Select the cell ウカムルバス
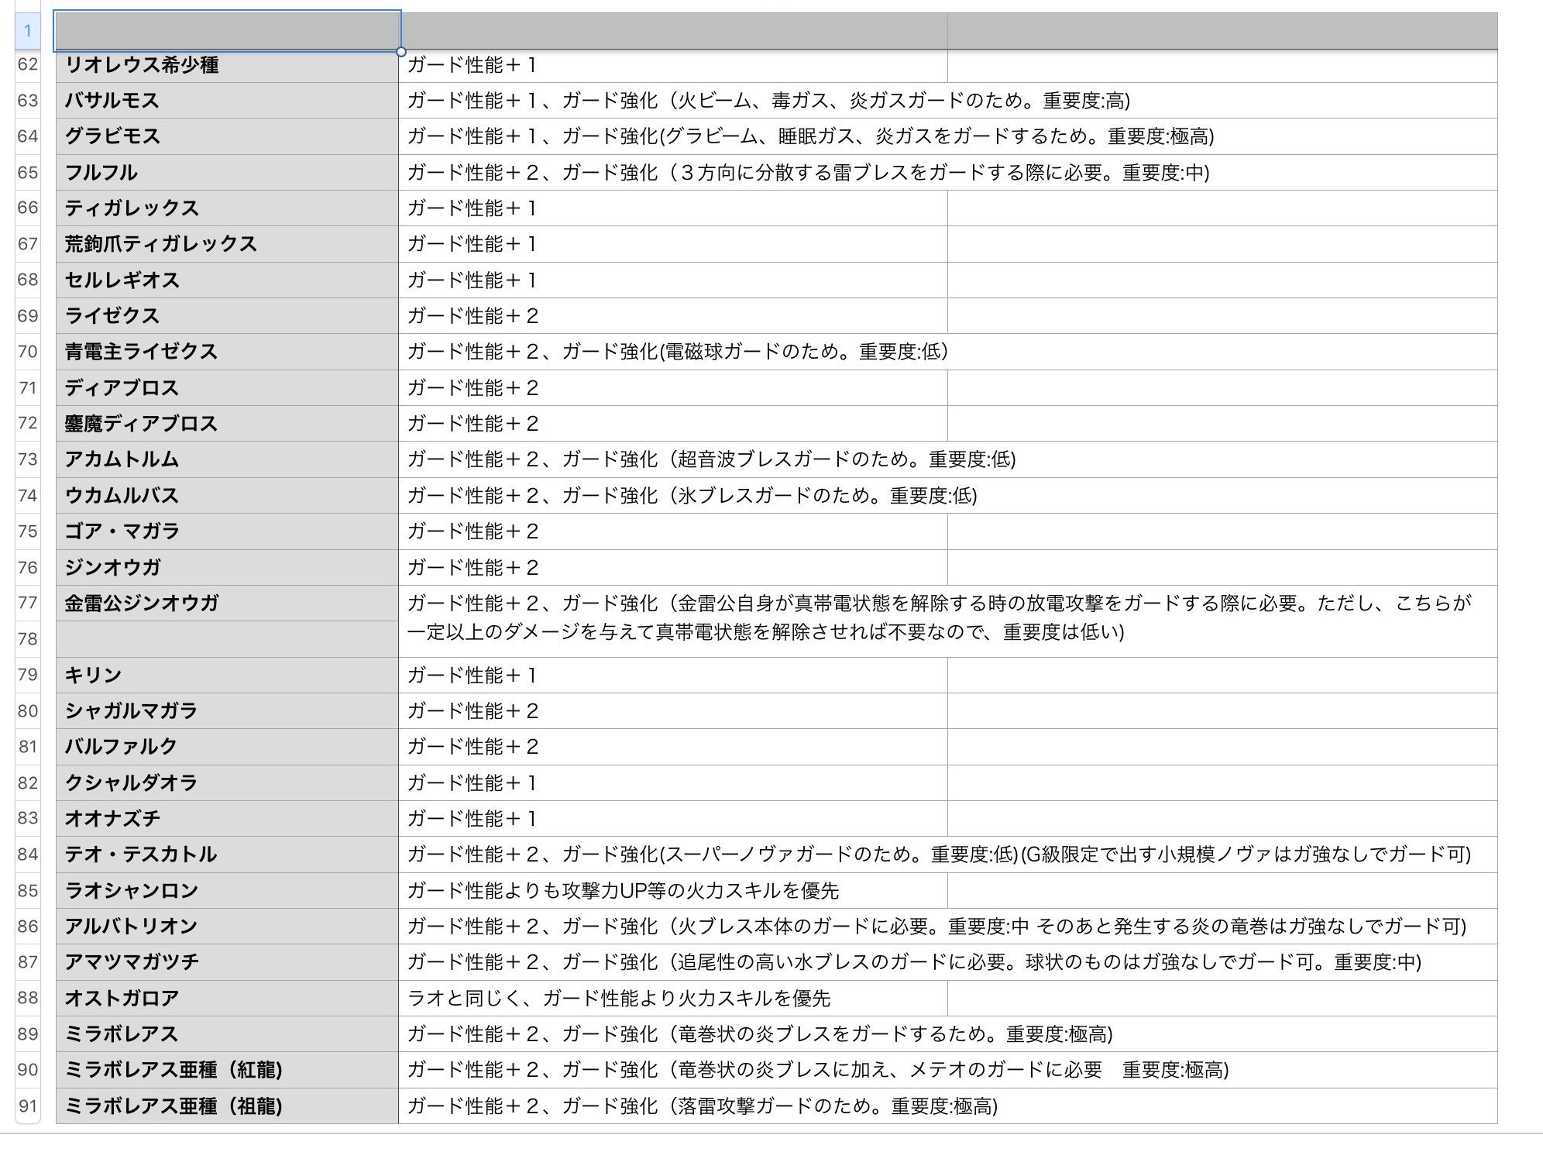Viewport: 1543px width, 1152px height. click(227, 495)
